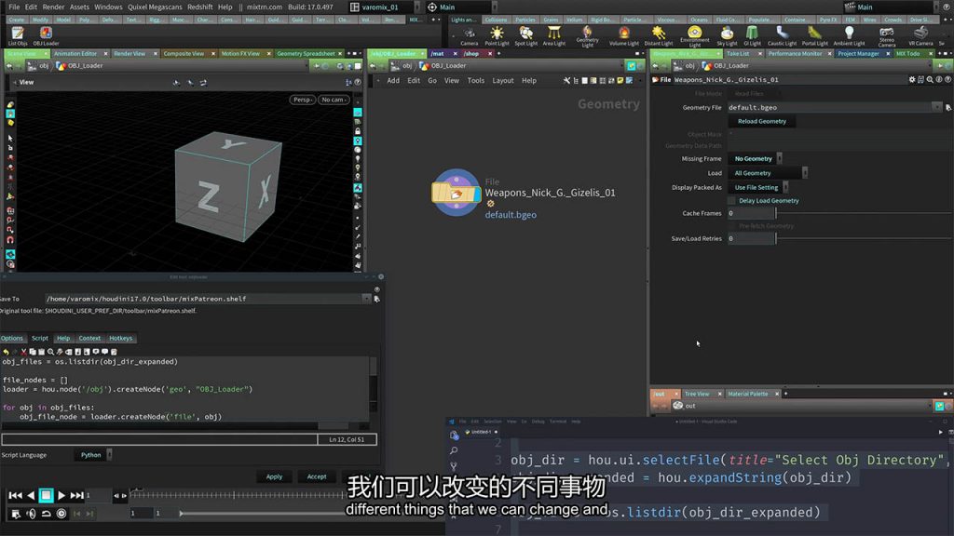This screenshot has width=954, height=536.
Task: Click the Sky Light shelf icon
Action: tap(727, 34)
